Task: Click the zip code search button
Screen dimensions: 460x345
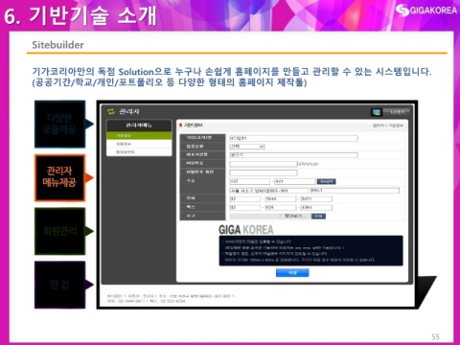Action: (x=326, y=181)
